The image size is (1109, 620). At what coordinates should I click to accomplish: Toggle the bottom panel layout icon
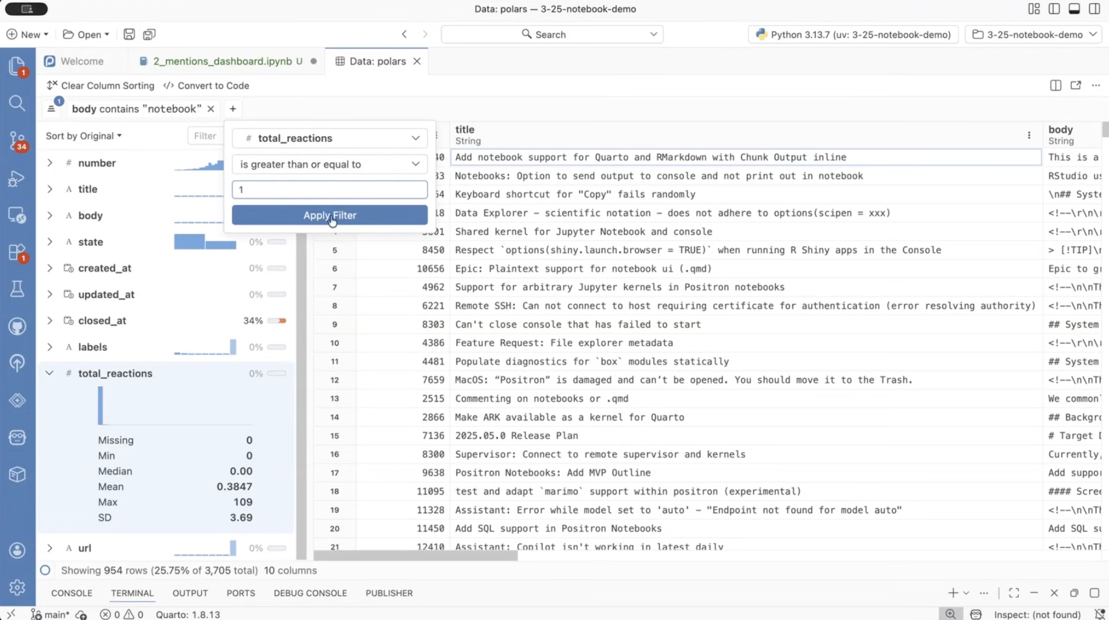[x=1074, y=9]
